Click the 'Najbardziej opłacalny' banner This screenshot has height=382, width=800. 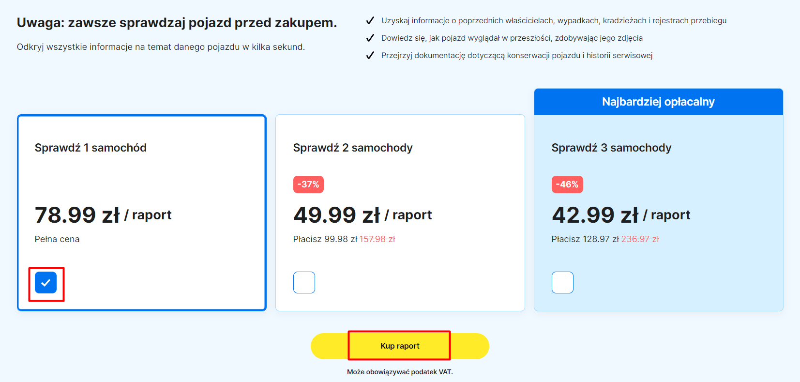658,102
